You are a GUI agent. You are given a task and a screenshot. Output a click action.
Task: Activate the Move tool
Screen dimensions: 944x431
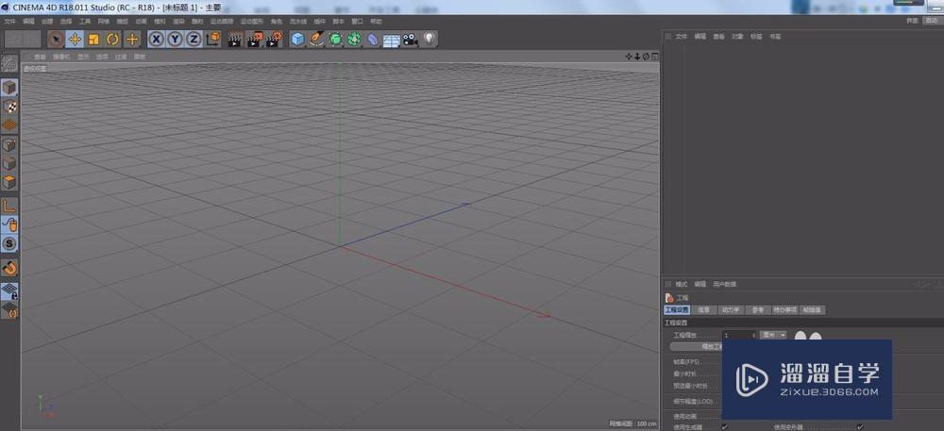[76, 40]
